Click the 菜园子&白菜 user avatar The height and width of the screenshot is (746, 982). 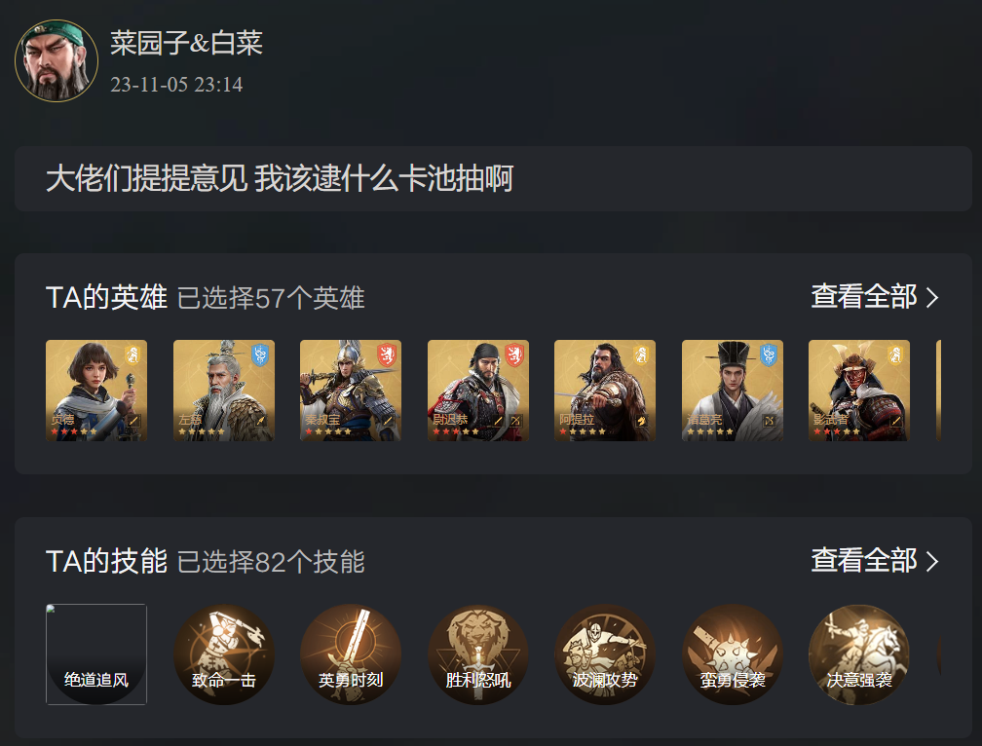57,60
